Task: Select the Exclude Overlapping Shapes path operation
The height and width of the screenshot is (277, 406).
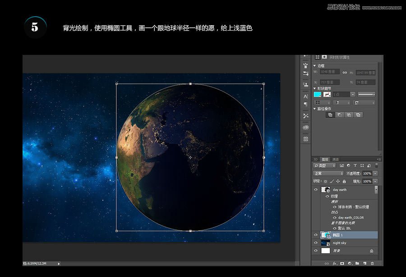Action: [x=358, y=115]
